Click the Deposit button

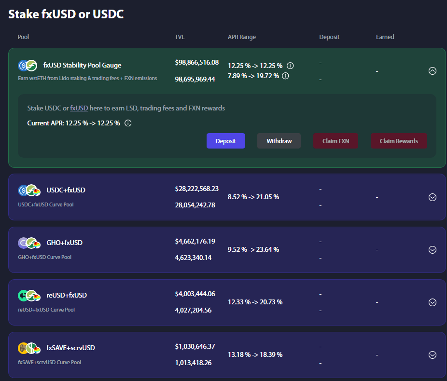tap(226, 141)
